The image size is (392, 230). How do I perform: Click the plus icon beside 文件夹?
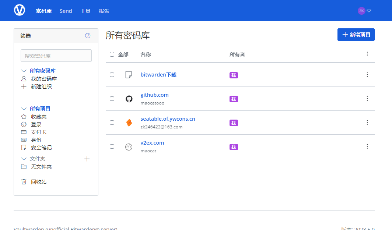click(x=87, y=159)
